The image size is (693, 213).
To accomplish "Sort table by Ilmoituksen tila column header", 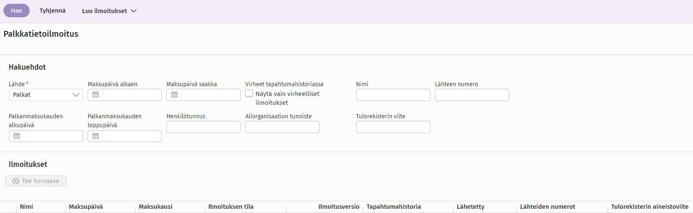I will [x=231, y=207].
